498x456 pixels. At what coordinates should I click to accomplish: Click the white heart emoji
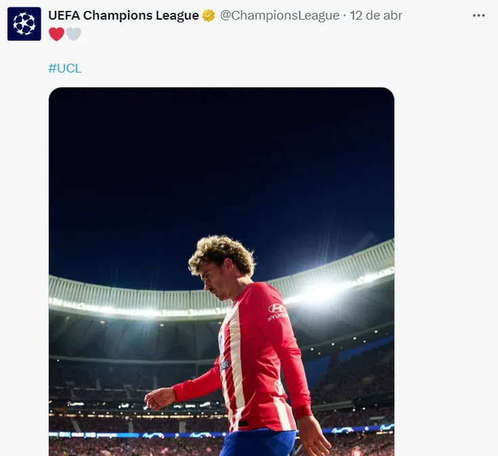point(73,34)
